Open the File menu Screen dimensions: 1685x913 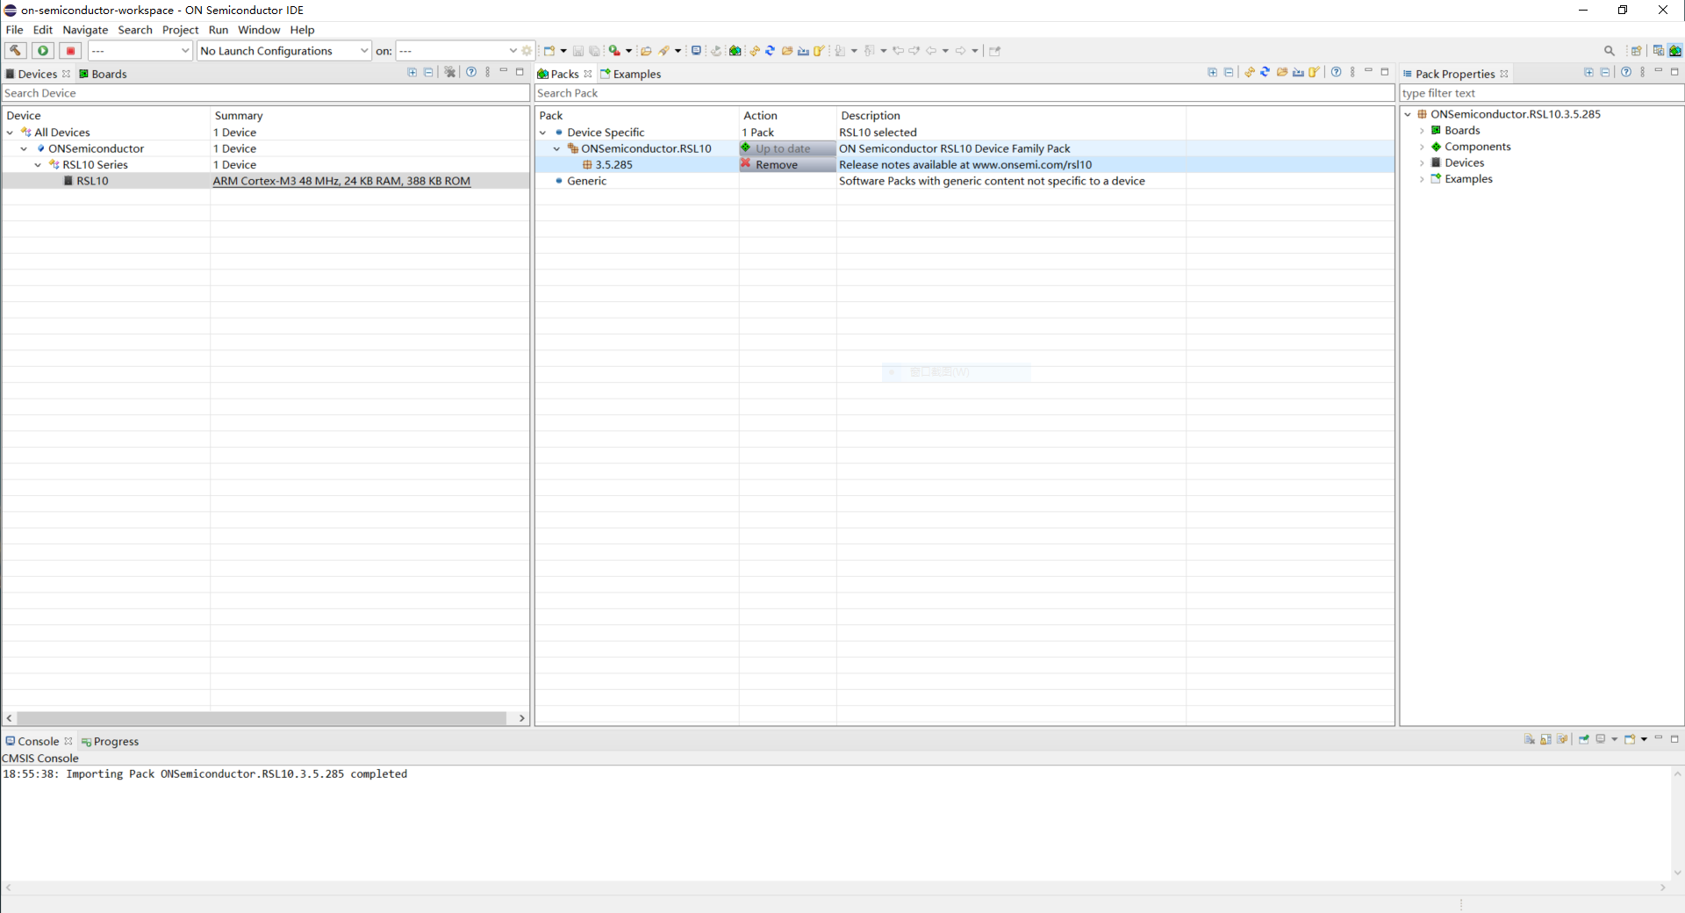coord(15,30)
